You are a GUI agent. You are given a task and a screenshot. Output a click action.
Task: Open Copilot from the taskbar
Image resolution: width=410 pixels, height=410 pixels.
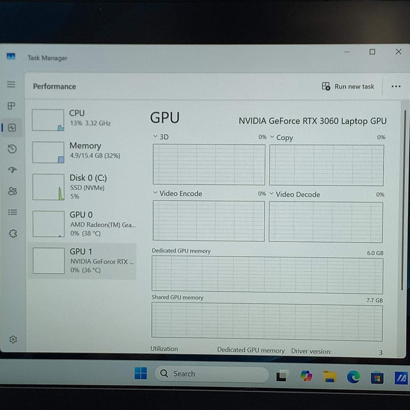306,376
